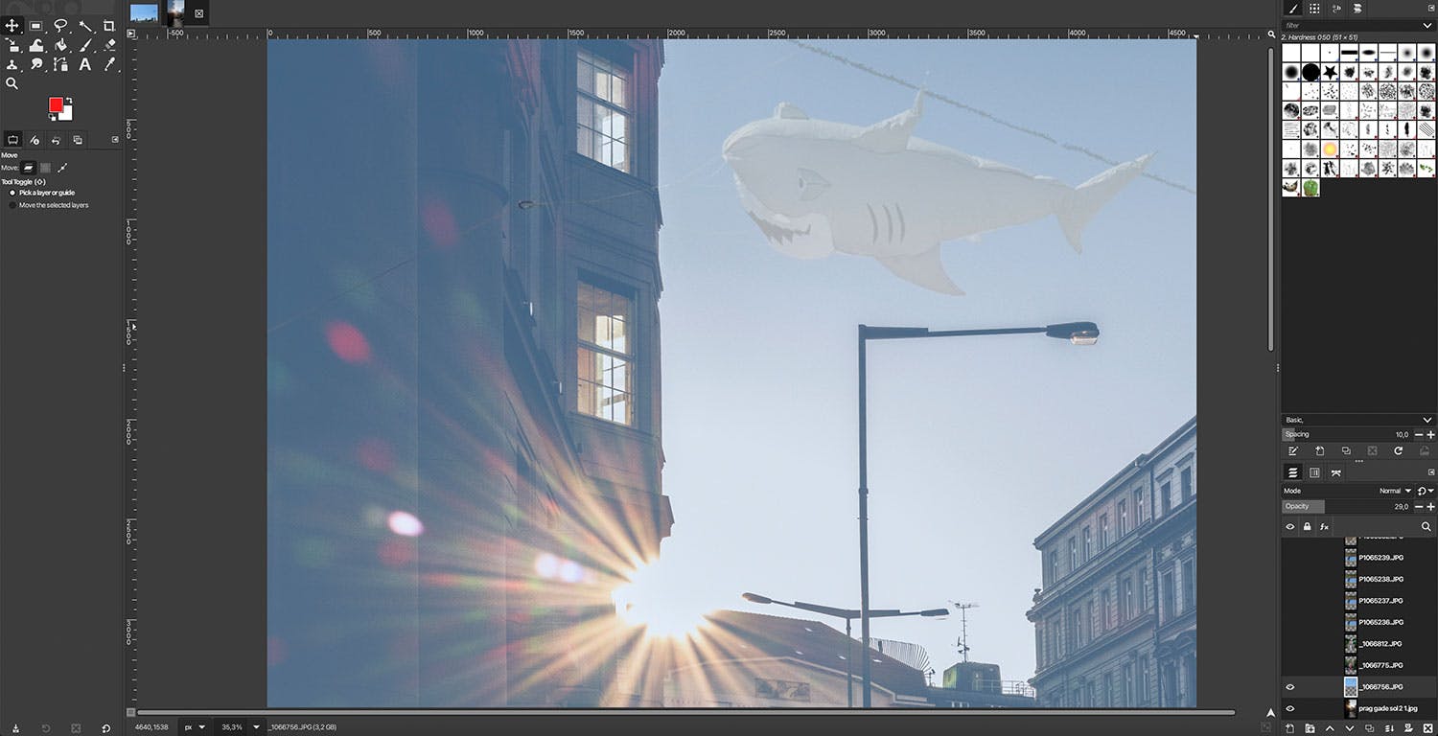Select the Text tool

click(85, 64)
